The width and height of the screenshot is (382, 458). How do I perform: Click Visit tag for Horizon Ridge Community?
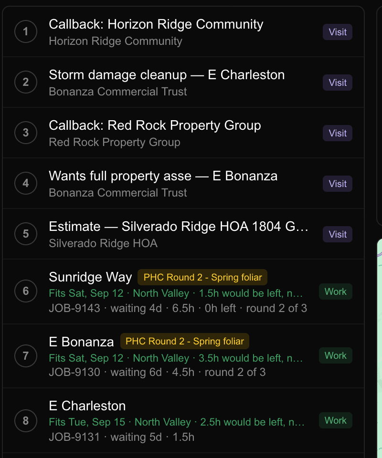point(337,32)
